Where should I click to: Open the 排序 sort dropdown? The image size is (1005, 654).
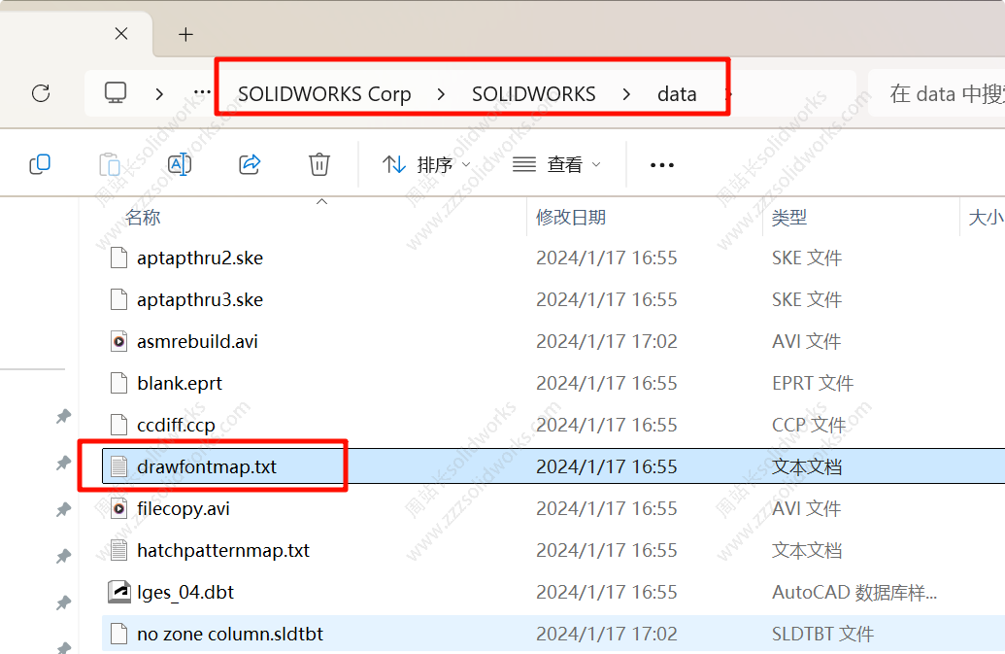tap(427, 165)
